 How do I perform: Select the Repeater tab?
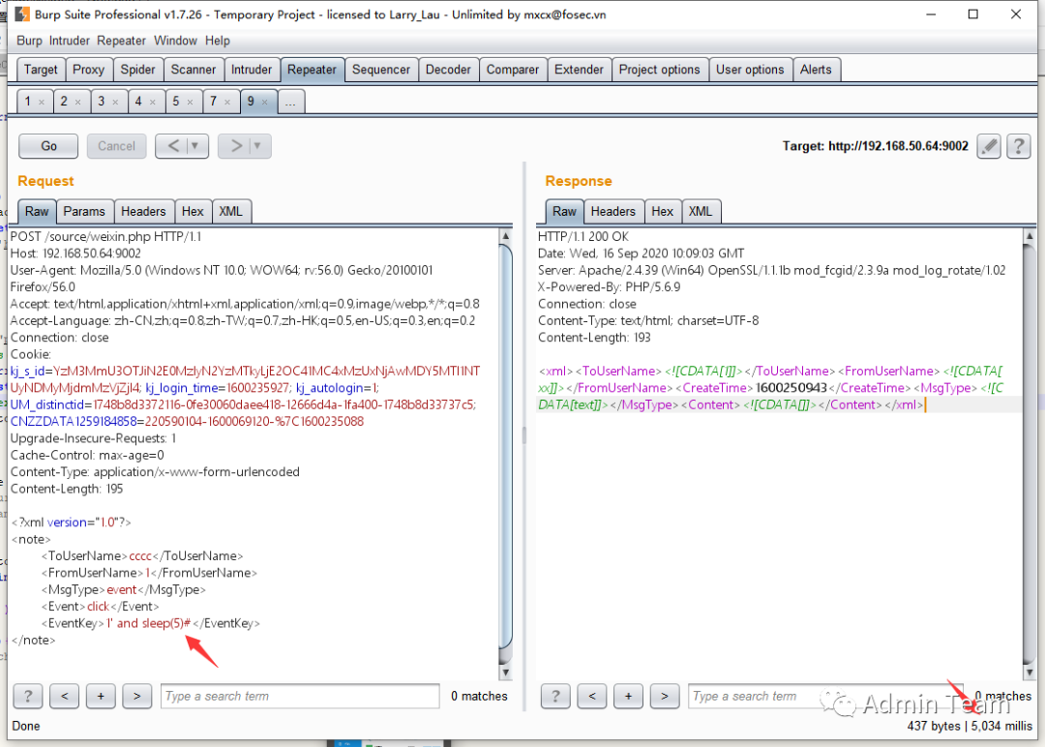[312, 70]
